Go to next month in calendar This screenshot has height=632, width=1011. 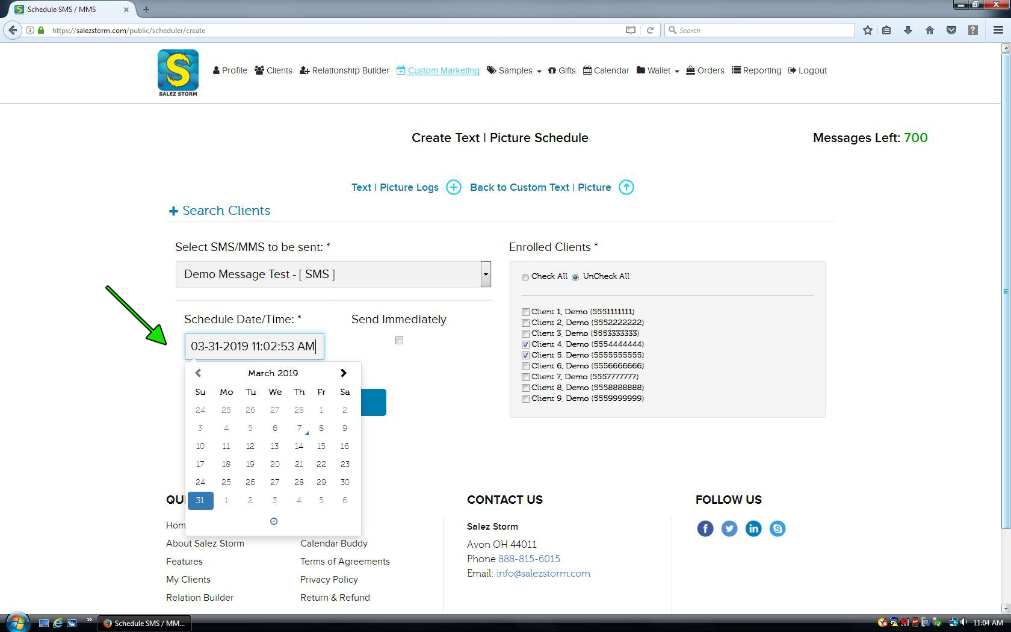[x=344, y=373]
